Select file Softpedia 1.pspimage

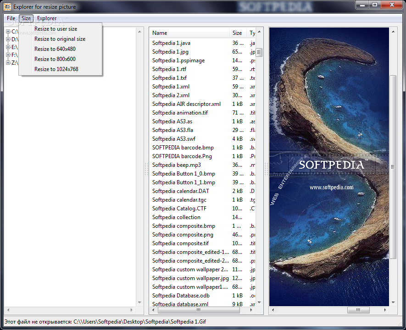pos(178,60)
